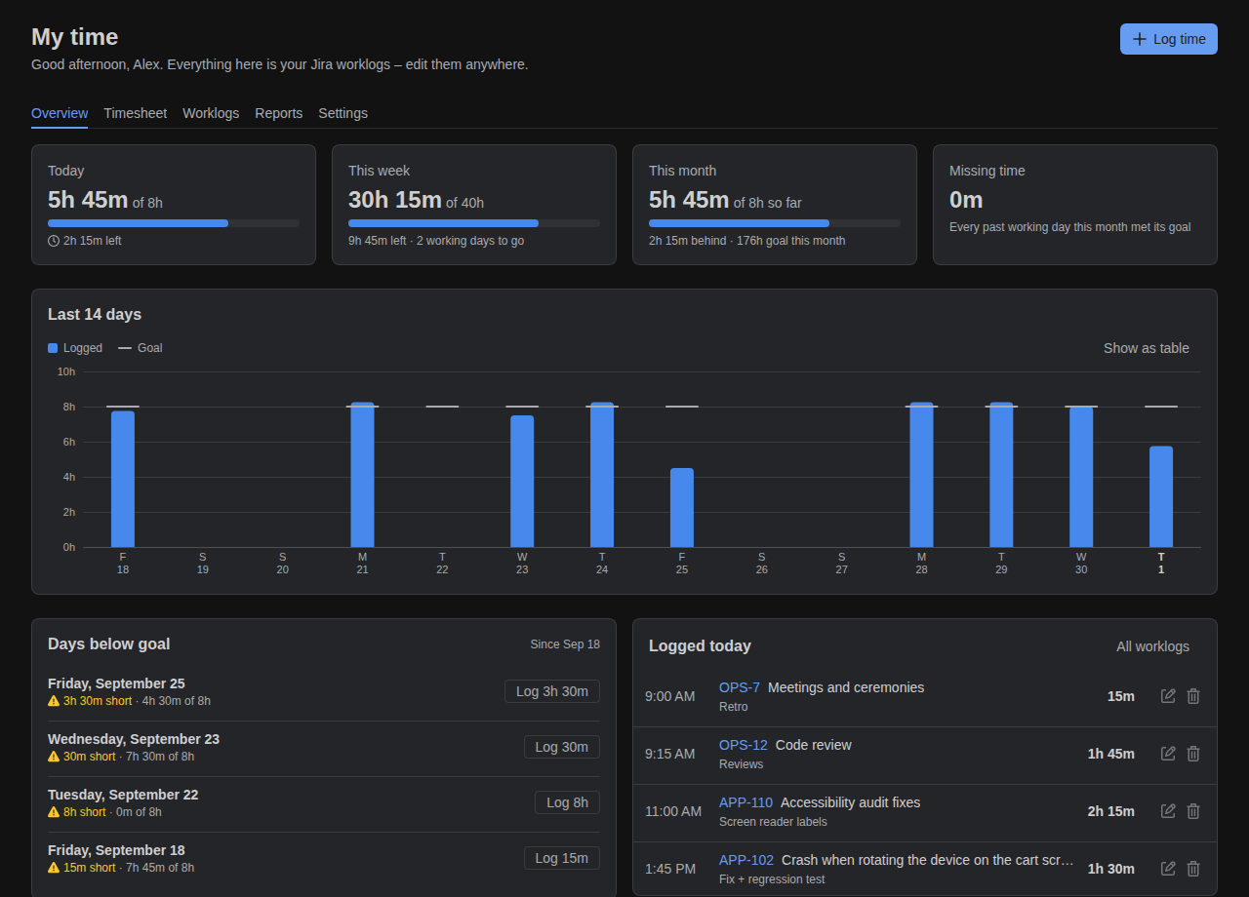Viewport: 1249px width, 897px height.
Task: Switch to the Timesheet tab
Action: point(136,113)
